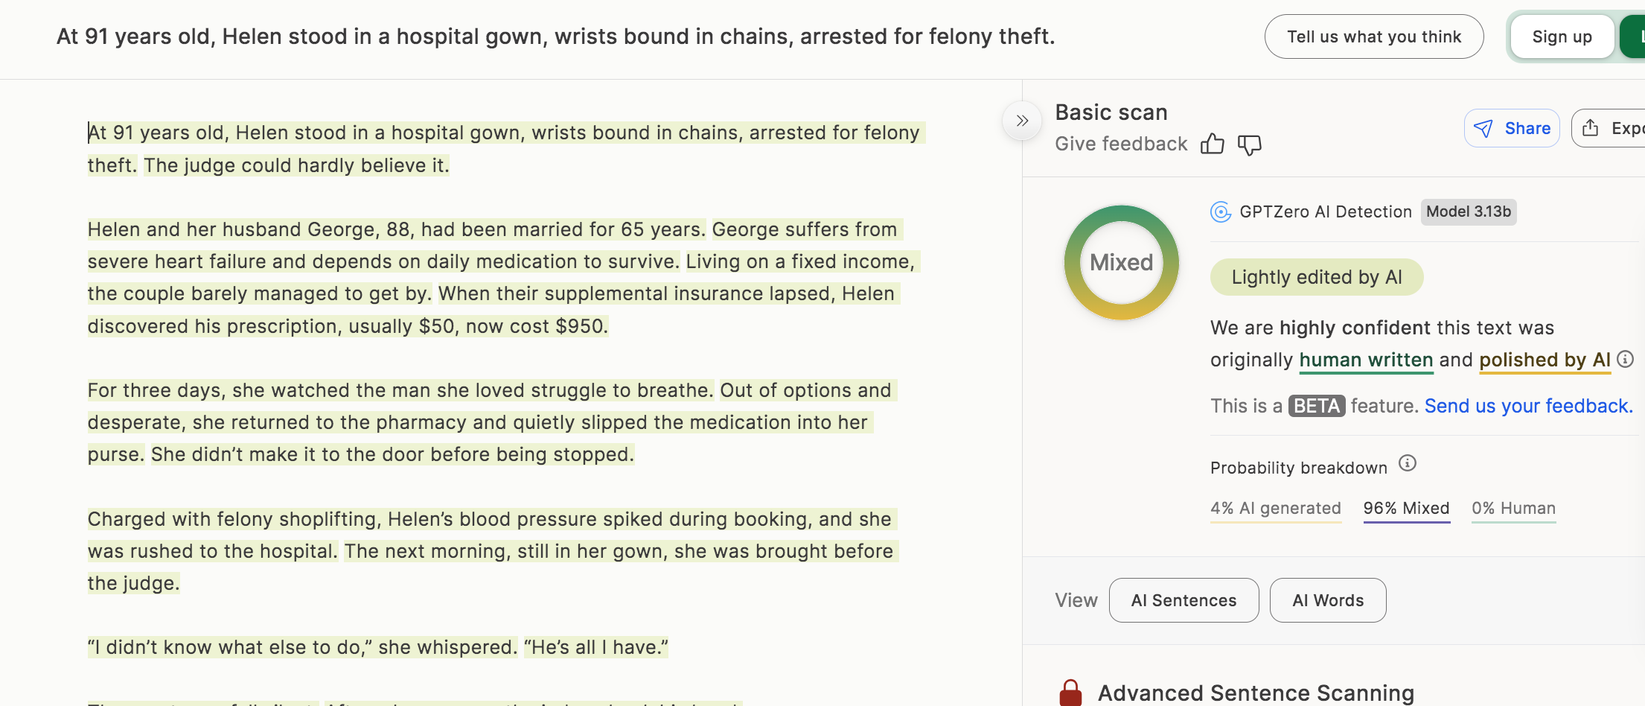Toggle the AI Words view

(x=1327, y=600)
